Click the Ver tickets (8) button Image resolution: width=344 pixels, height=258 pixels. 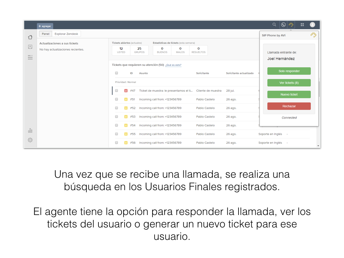289,83
